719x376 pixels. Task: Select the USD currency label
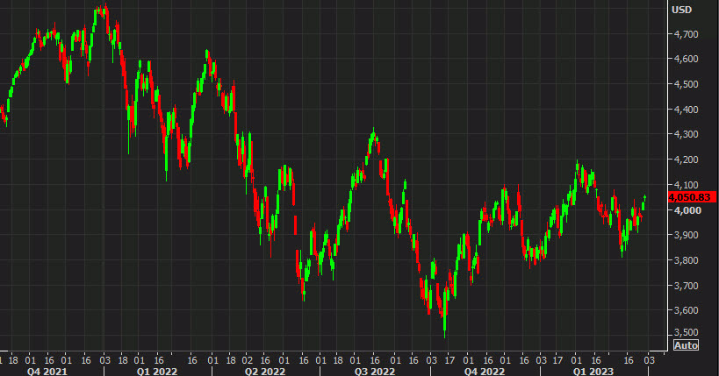coord(681,10)
